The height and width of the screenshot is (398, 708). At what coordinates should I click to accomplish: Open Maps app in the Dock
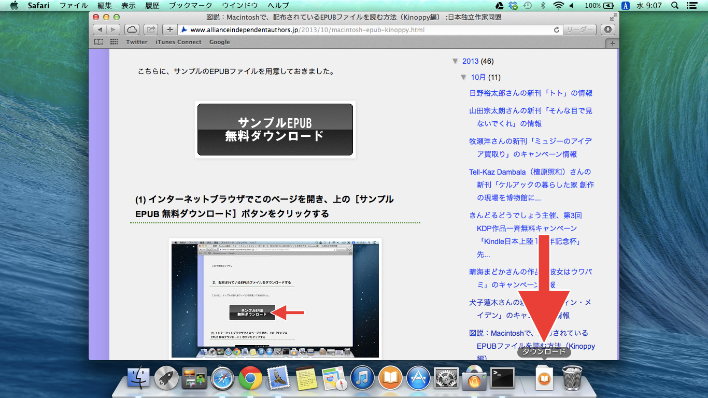(x=334, y=378)
